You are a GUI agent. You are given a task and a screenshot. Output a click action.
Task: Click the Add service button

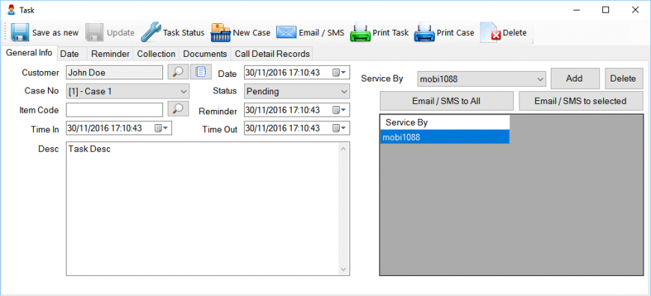pyautogui.click(x=575, y=78)
